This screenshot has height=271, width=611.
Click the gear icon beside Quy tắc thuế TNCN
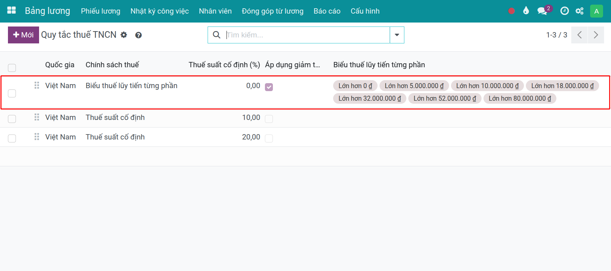(124, 35)
